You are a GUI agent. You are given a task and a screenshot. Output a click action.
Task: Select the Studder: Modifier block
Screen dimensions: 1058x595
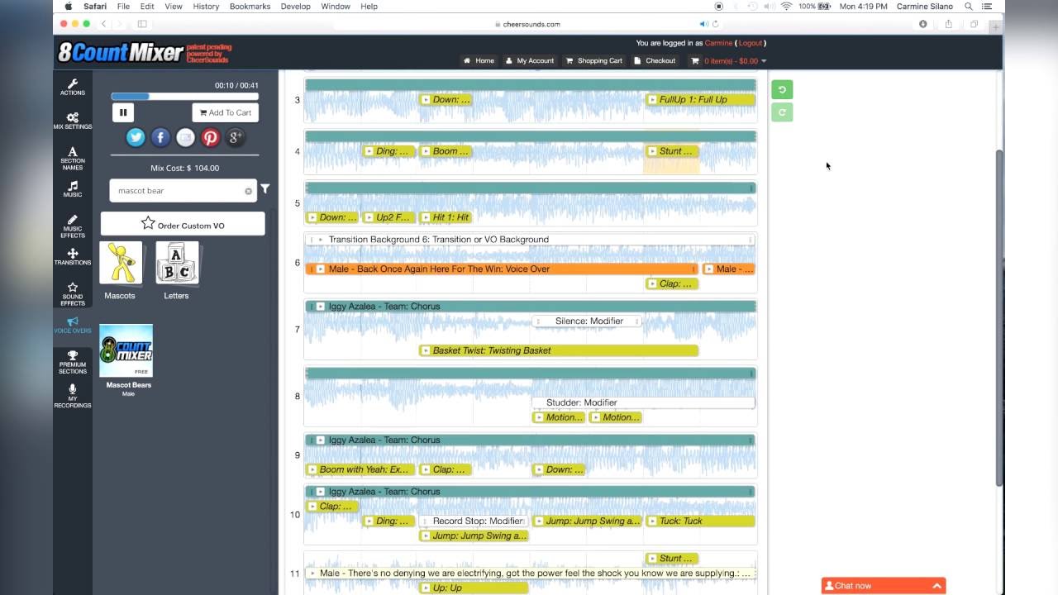tap(643, 402)
